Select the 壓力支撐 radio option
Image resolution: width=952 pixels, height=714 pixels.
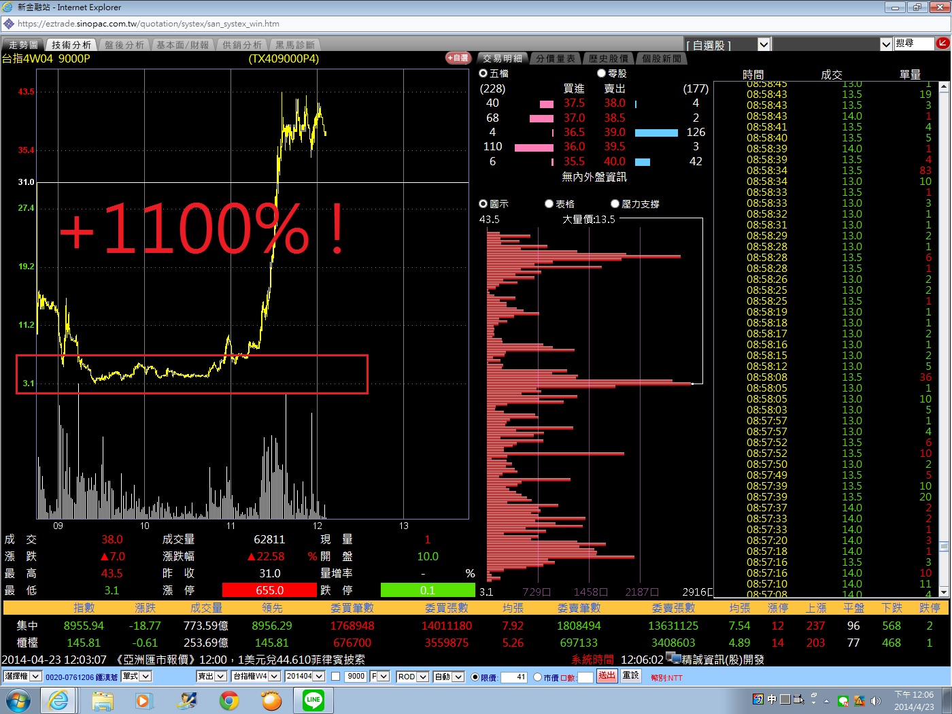tap(615, 204)
